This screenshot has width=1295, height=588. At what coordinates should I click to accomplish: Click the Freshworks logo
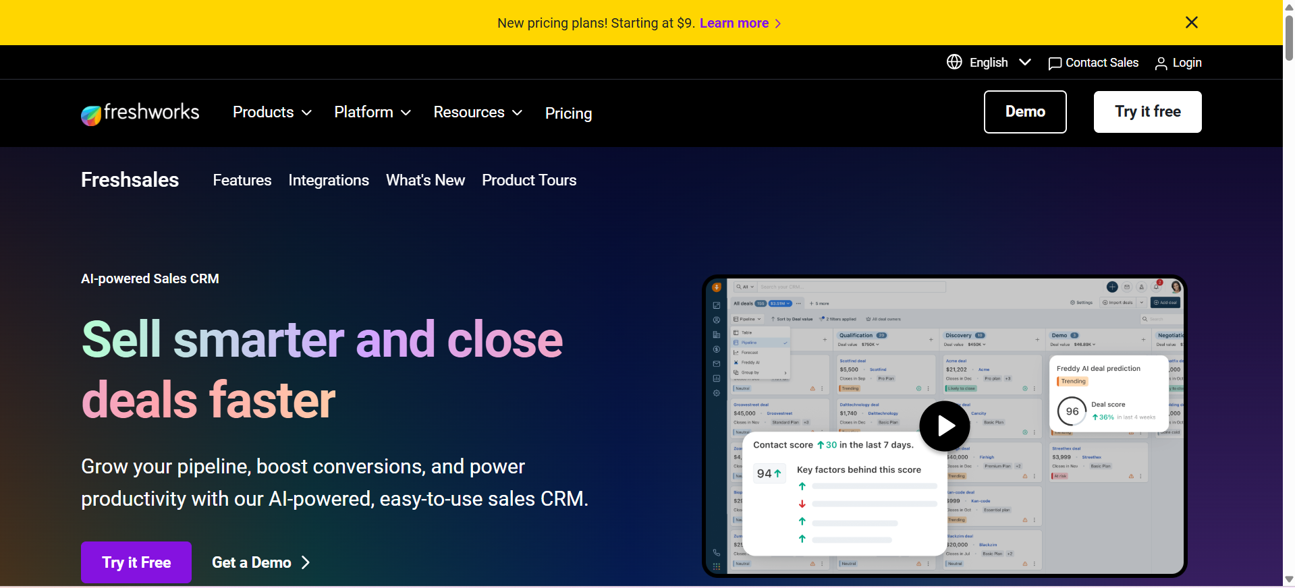(x=140, y=113)
